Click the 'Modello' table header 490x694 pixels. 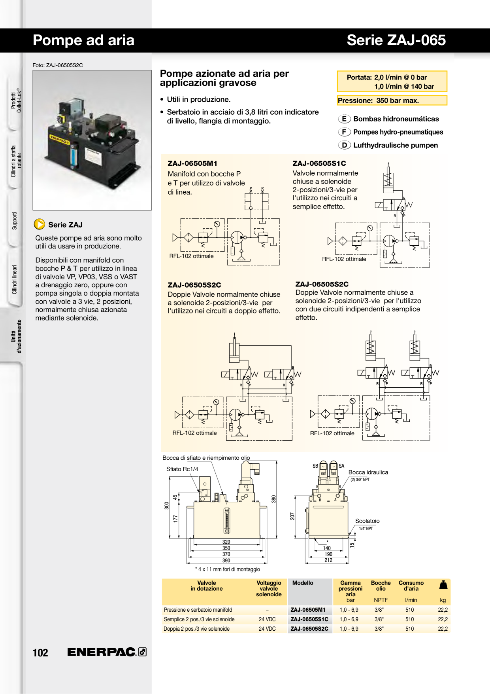click(302, 583)
